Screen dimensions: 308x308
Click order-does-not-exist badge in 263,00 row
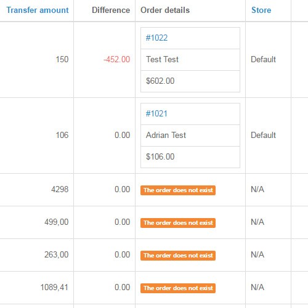coord(178,256)
